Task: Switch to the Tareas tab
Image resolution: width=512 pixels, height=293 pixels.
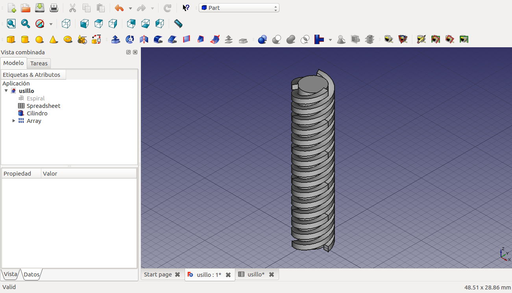Action: [39, 63]
